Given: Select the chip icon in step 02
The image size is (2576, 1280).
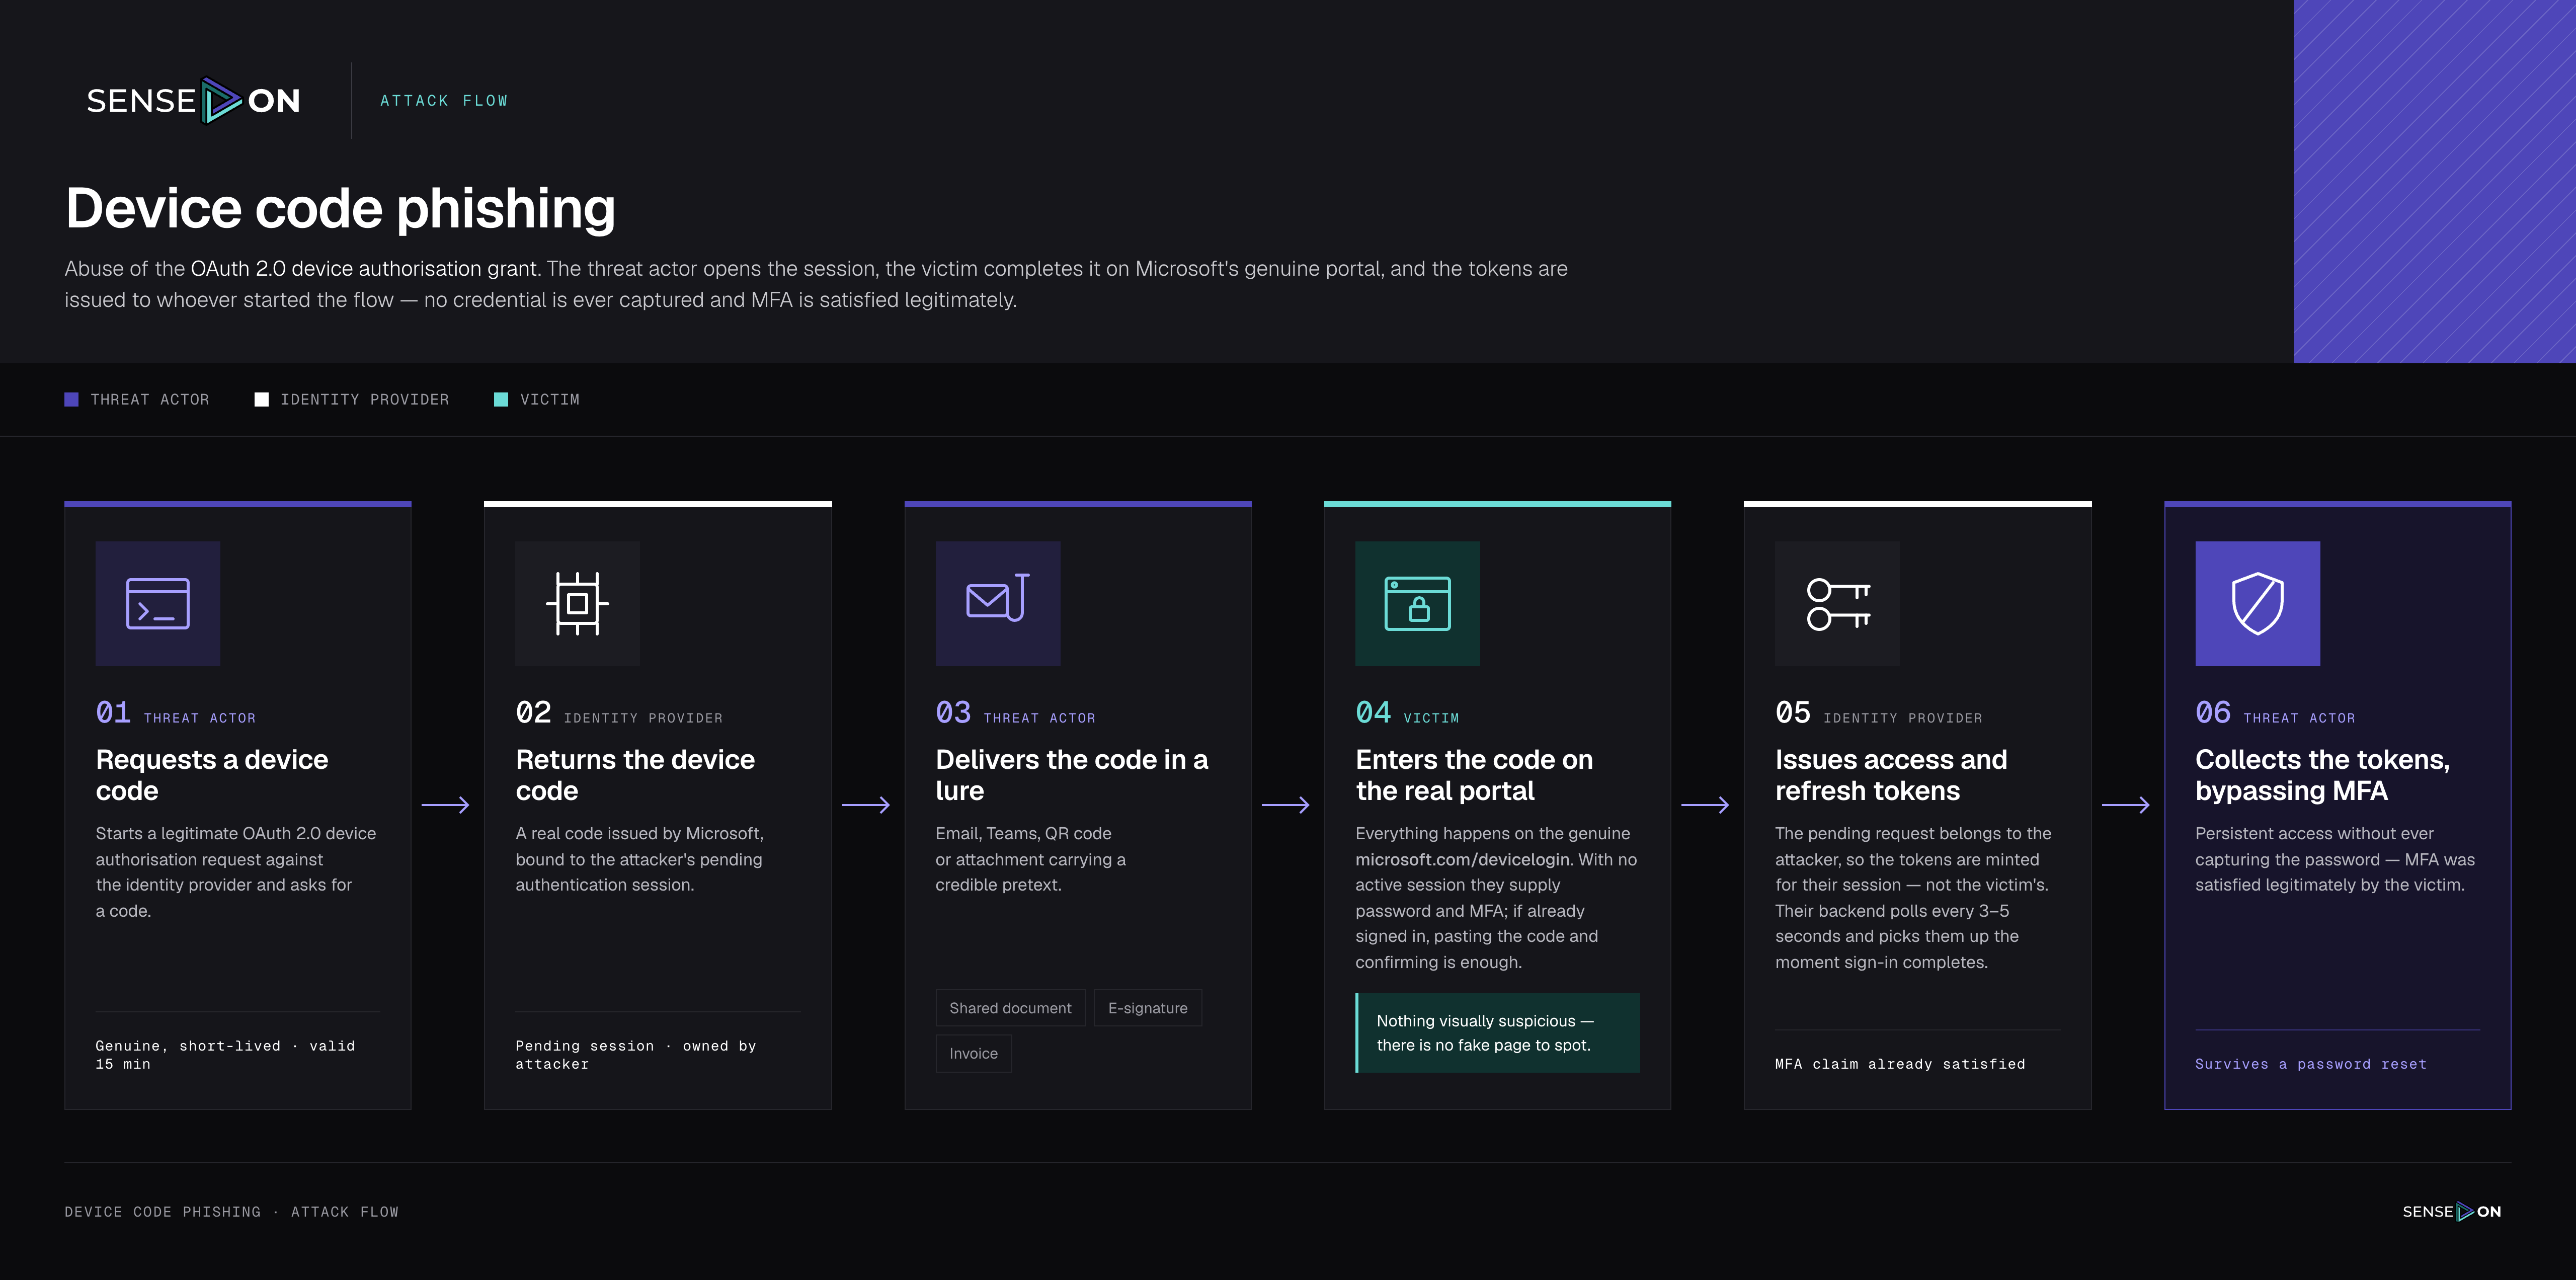Looking at the screenshot, I should [x=577, y=604].
